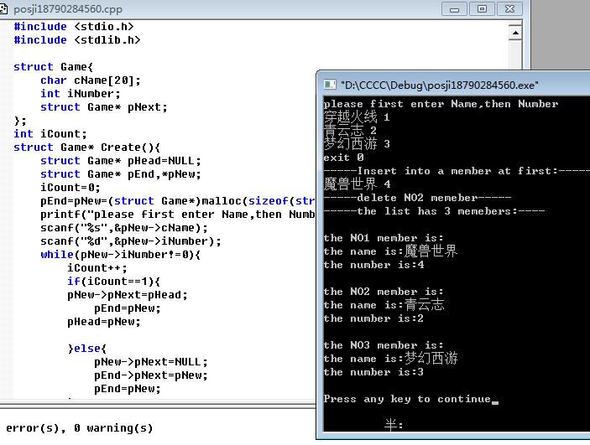Click console line 'the name is:魔兽世界'
590x445 pixels.
click(x=390, y=251)
